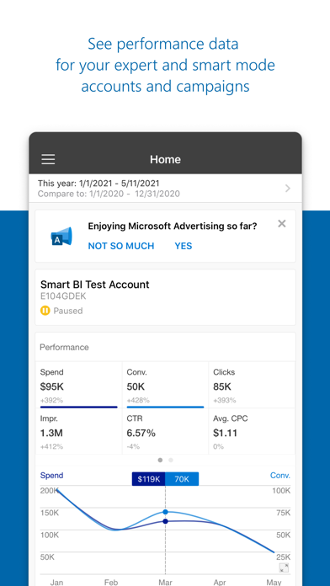
Task: Answer YES to the feedback prompt
Action: 184,246
